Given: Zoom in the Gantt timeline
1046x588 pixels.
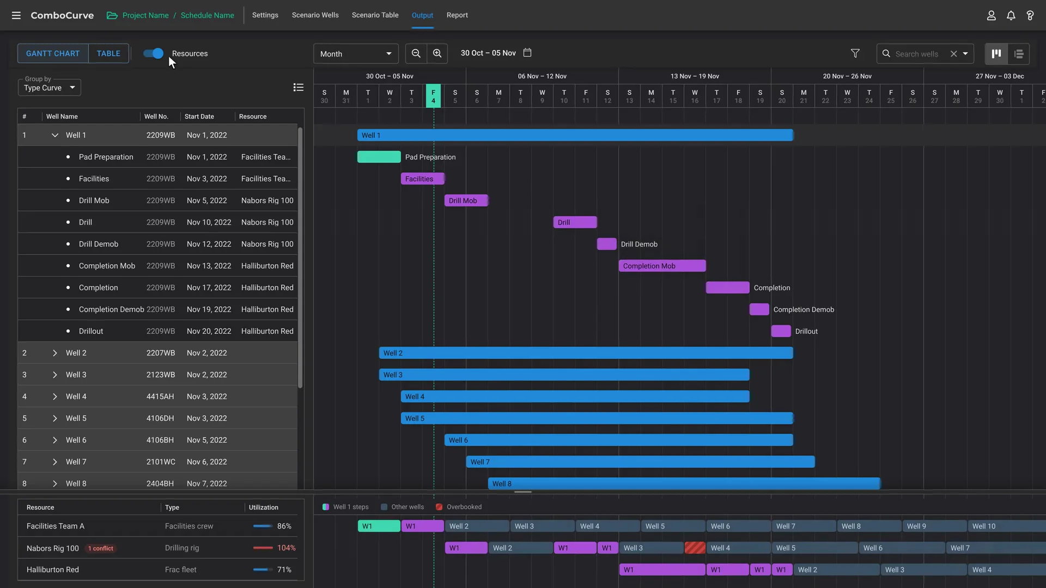Looking at the screenshot, I should pos(437,53).
